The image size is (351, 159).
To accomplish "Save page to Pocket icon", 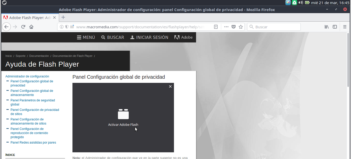I will click(x=234, y=27).
